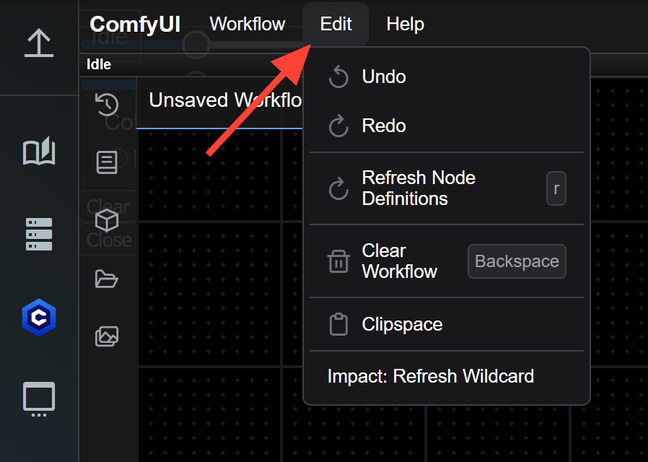Viewport: 648px width, 462px height.
Task: Select the server stack icon in sidebar
Action: pos(39,234)
